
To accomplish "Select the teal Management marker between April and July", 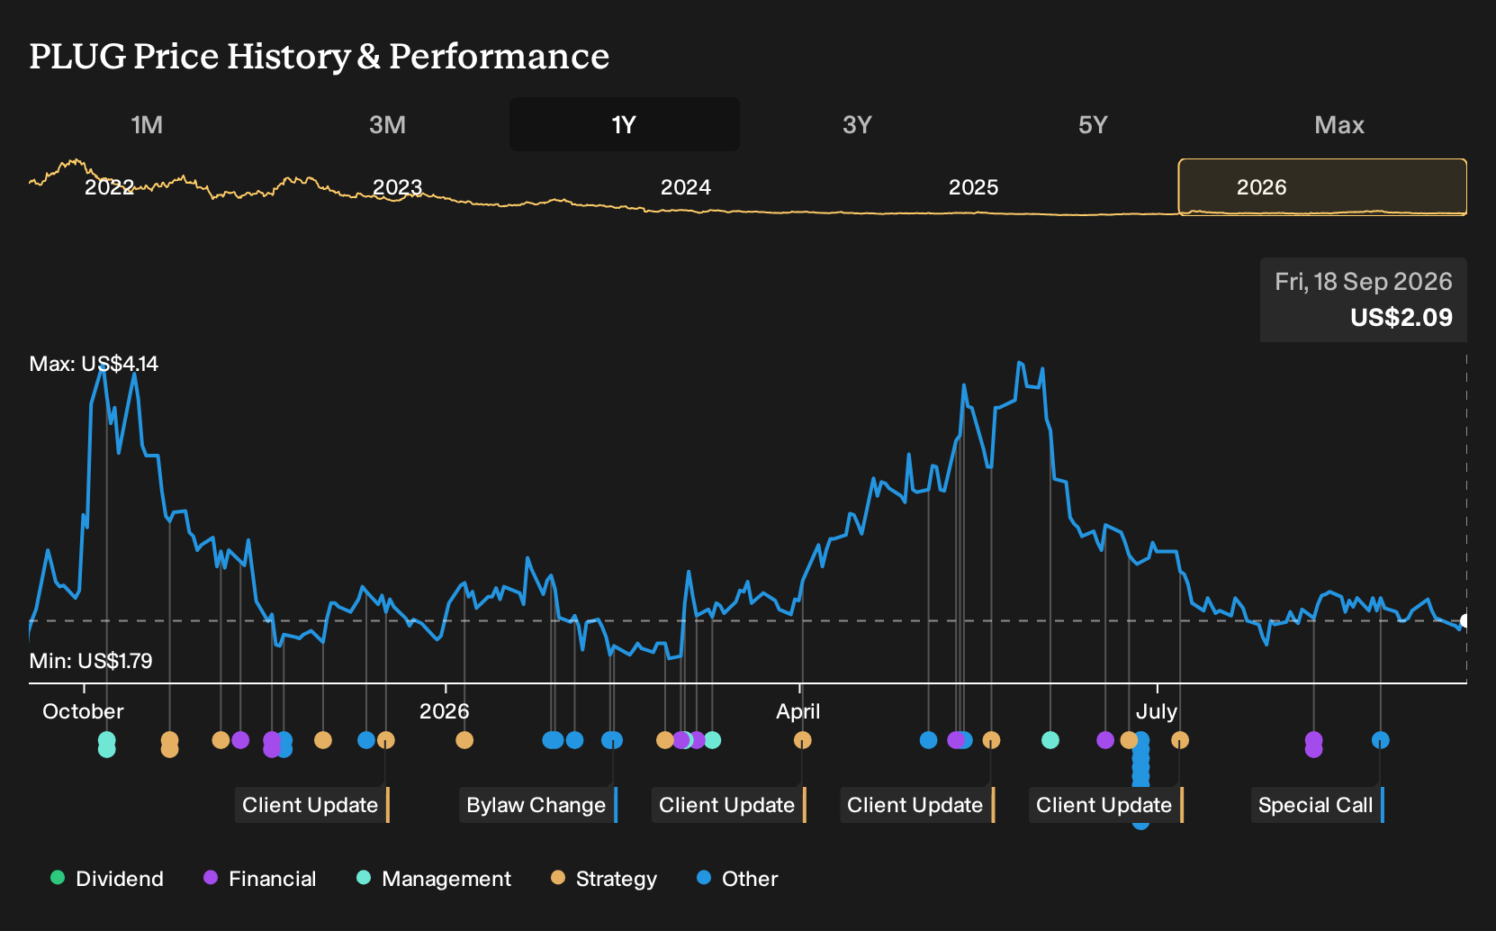I will coord(1050,740).
